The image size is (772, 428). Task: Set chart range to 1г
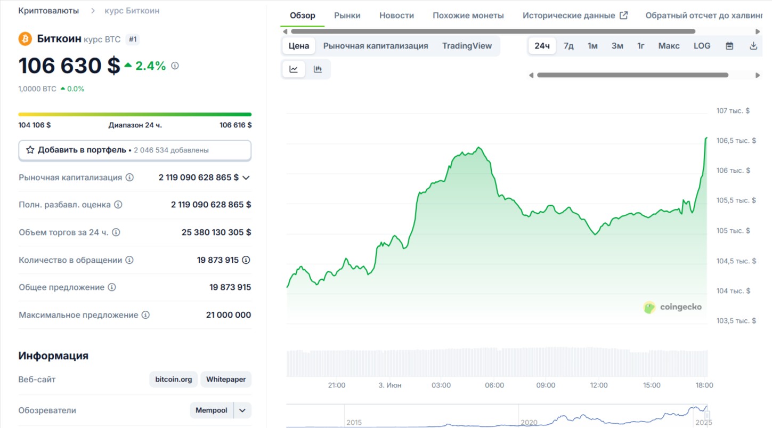coord(641,46)
